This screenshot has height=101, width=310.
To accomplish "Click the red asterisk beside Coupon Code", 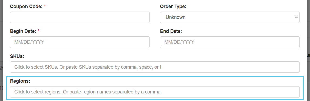I will [x=45, y=6].
